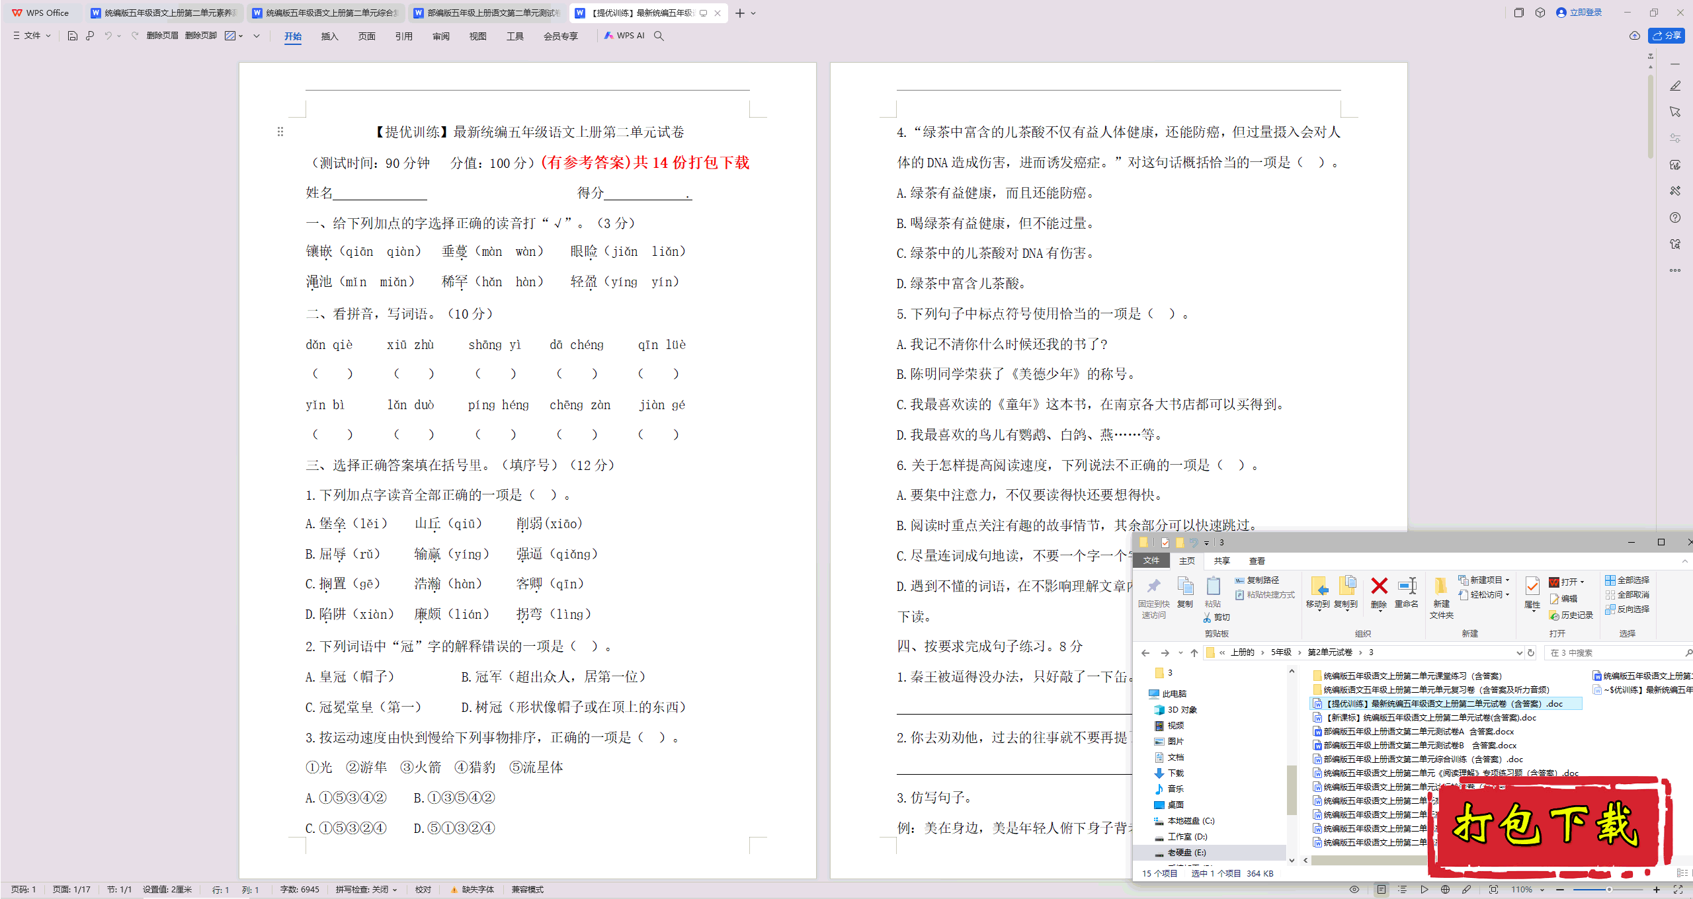1693x899 pixels.
Task: Switch to 部编版五年级上册语文第二单元测试卷 document tab
Action: pos(487,13)
